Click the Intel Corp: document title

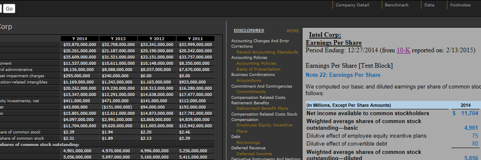[x=325, y=35]
